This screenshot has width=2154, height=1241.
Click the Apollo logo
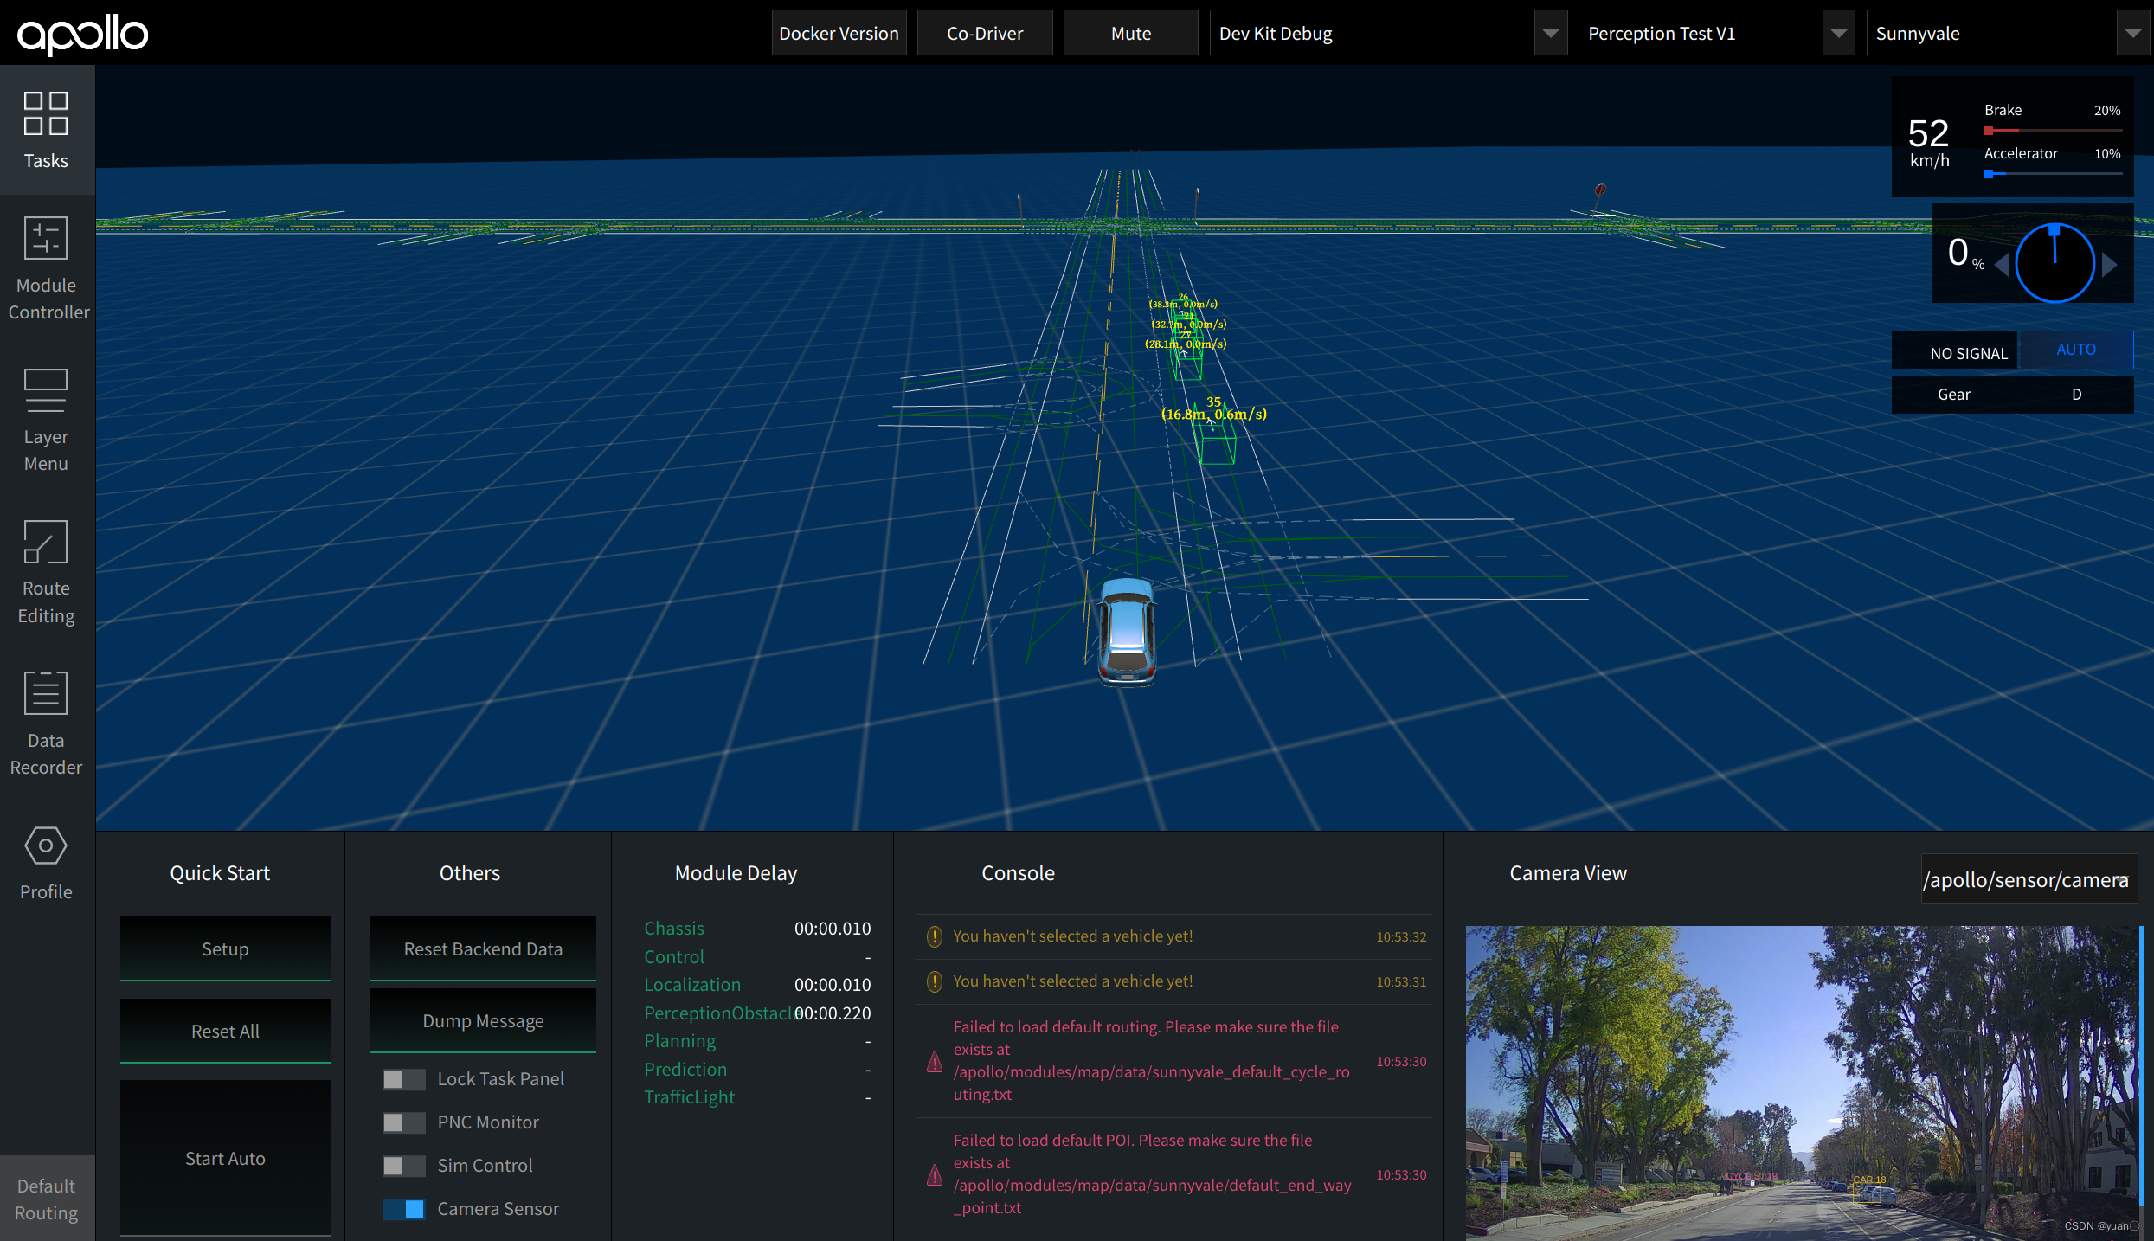point(83,35)
